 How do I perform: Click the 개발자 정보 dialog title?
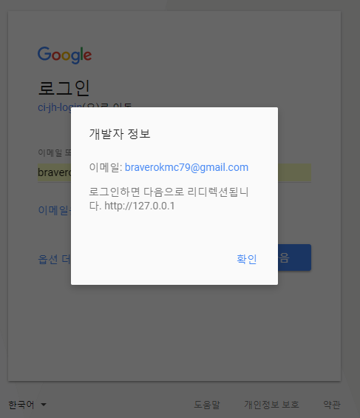[x=120, y=134]
